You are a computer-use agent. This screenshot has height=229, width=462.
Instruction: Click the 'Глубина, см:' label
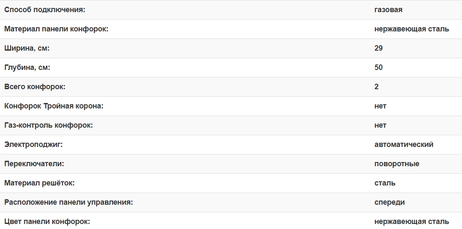point(29,67)
